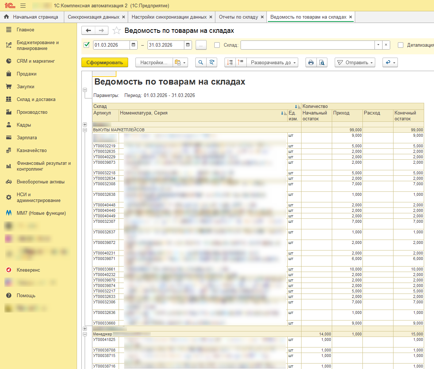
Task: Click the find magnifier icon in toolbar
Action: [201, 62]
